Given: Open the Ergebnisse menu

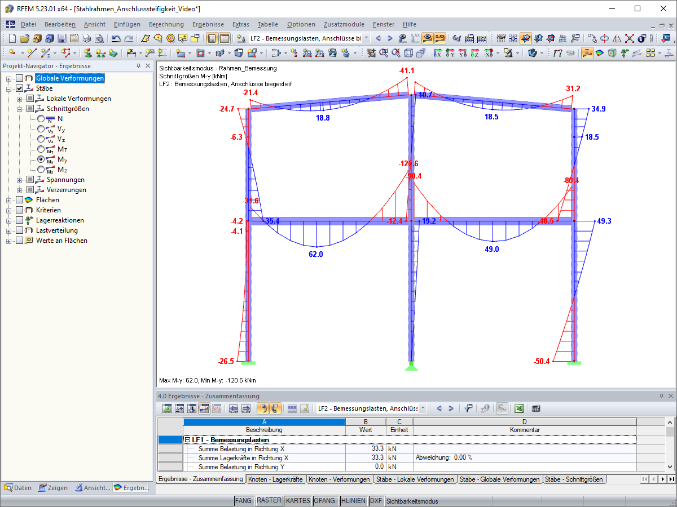Looking at the screenshot, I should tap(208, 24).
